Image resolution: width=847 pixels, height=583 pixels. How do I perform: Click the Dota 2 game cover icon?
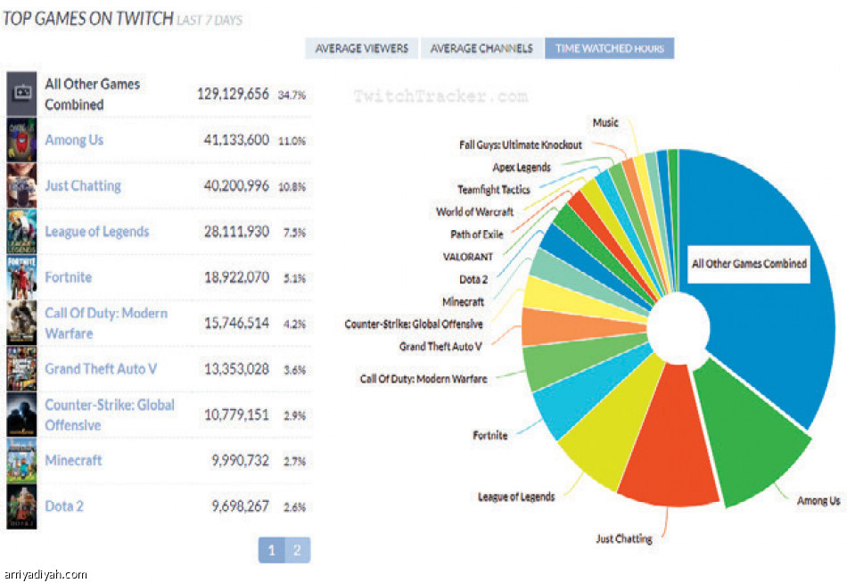(21, 506)
